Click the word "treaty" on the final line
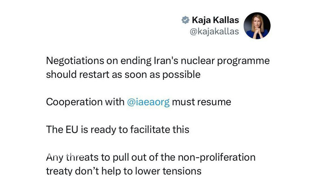The image size is (316, 181). click(x=59, y=172)
